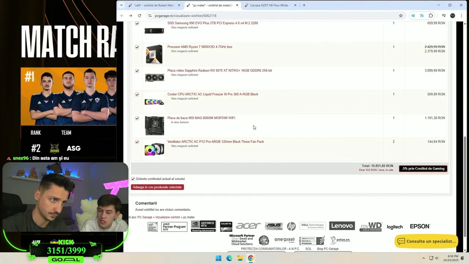Screen dimensions: 469x264
Task: Open the media control icon in toolbar
Action: [444, 16]
